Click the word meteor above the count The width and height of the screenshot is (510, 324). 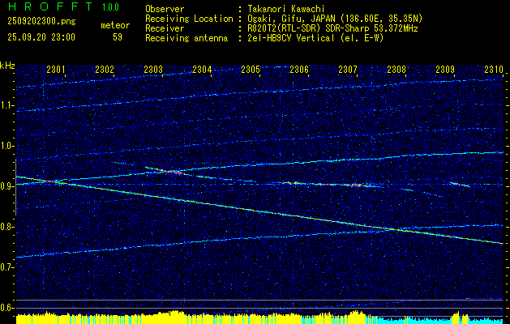(115, 25)
